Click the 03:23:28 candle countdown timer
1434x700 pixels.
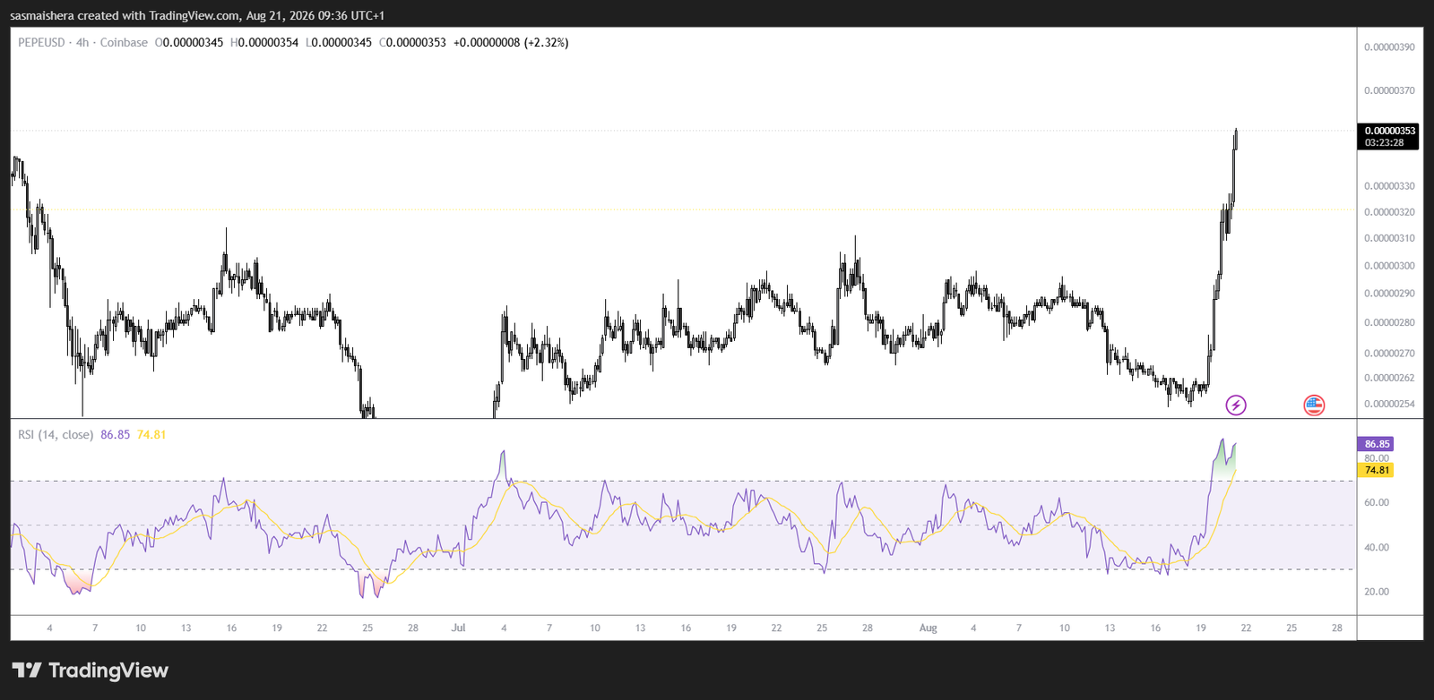click(x=1385, y=143)
